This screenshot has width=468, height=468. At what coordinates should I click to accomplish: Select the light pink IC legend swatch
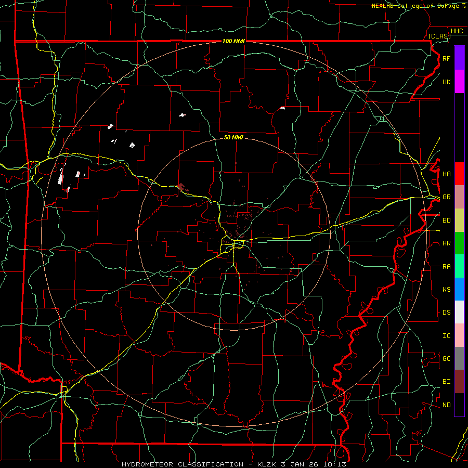tap(459, 335)
